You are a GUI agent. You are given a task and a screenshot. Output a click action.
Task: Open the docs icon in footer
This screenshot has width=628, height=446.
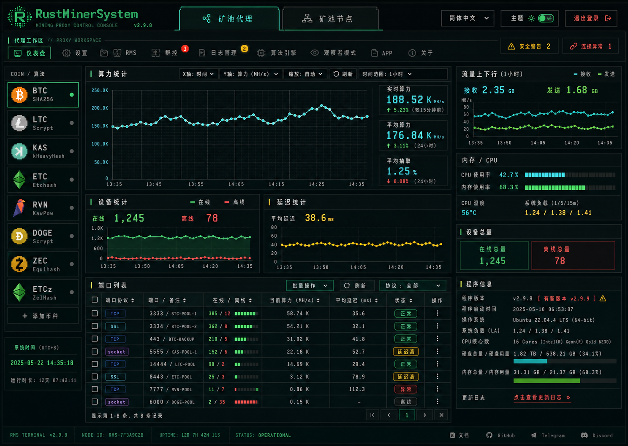click(x=452, y=435)
